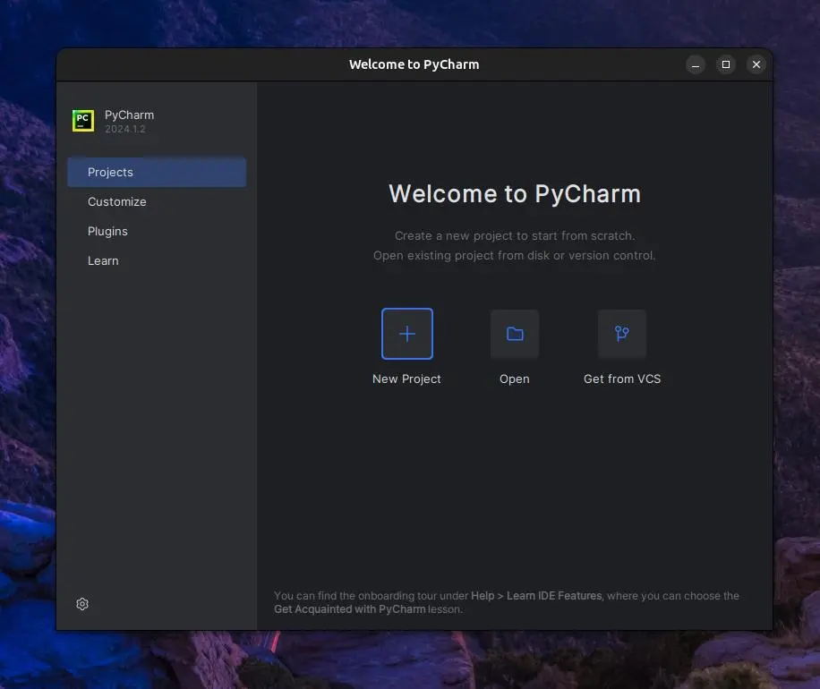
Task: Click the Get Acquainted with PyCharm text
Action: [x=350, y=609]
